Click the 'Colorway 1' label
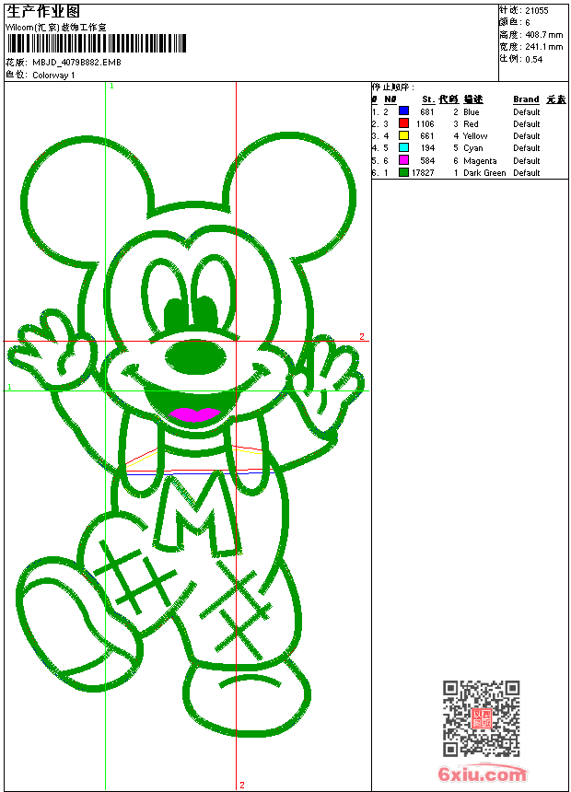 [x=53, y=76]
